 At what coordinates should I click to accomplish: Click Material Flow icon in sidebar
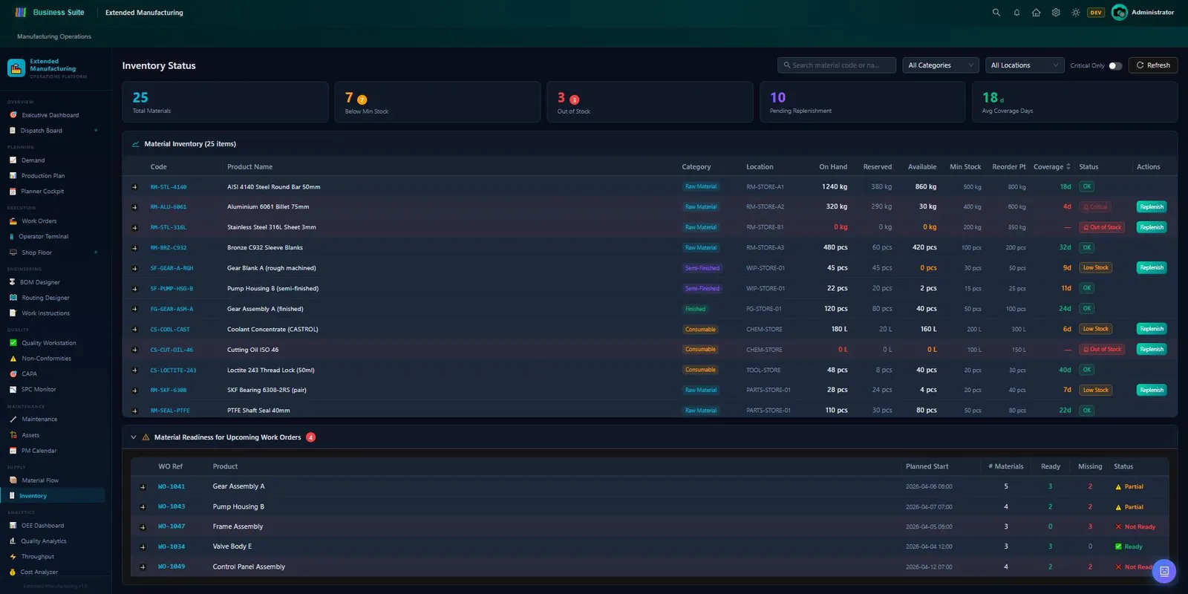tap(13, 480)
